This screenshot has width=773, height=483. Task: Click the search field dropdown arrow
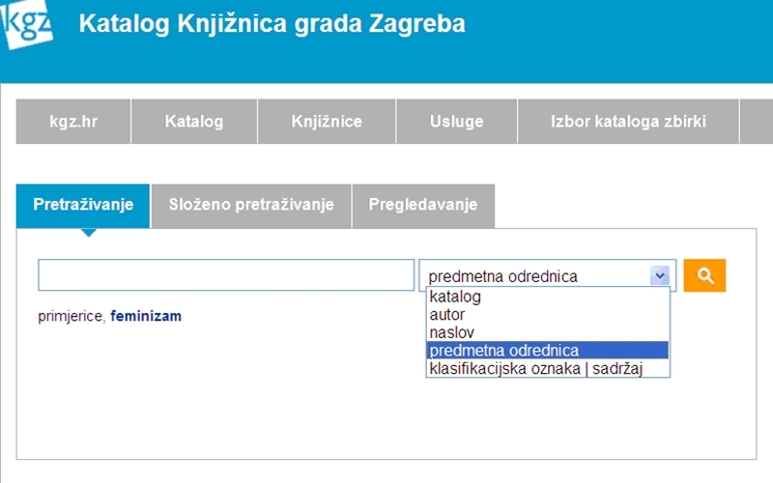660,276
